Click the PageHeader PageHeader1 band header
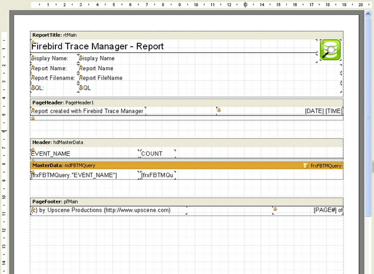 187,103
